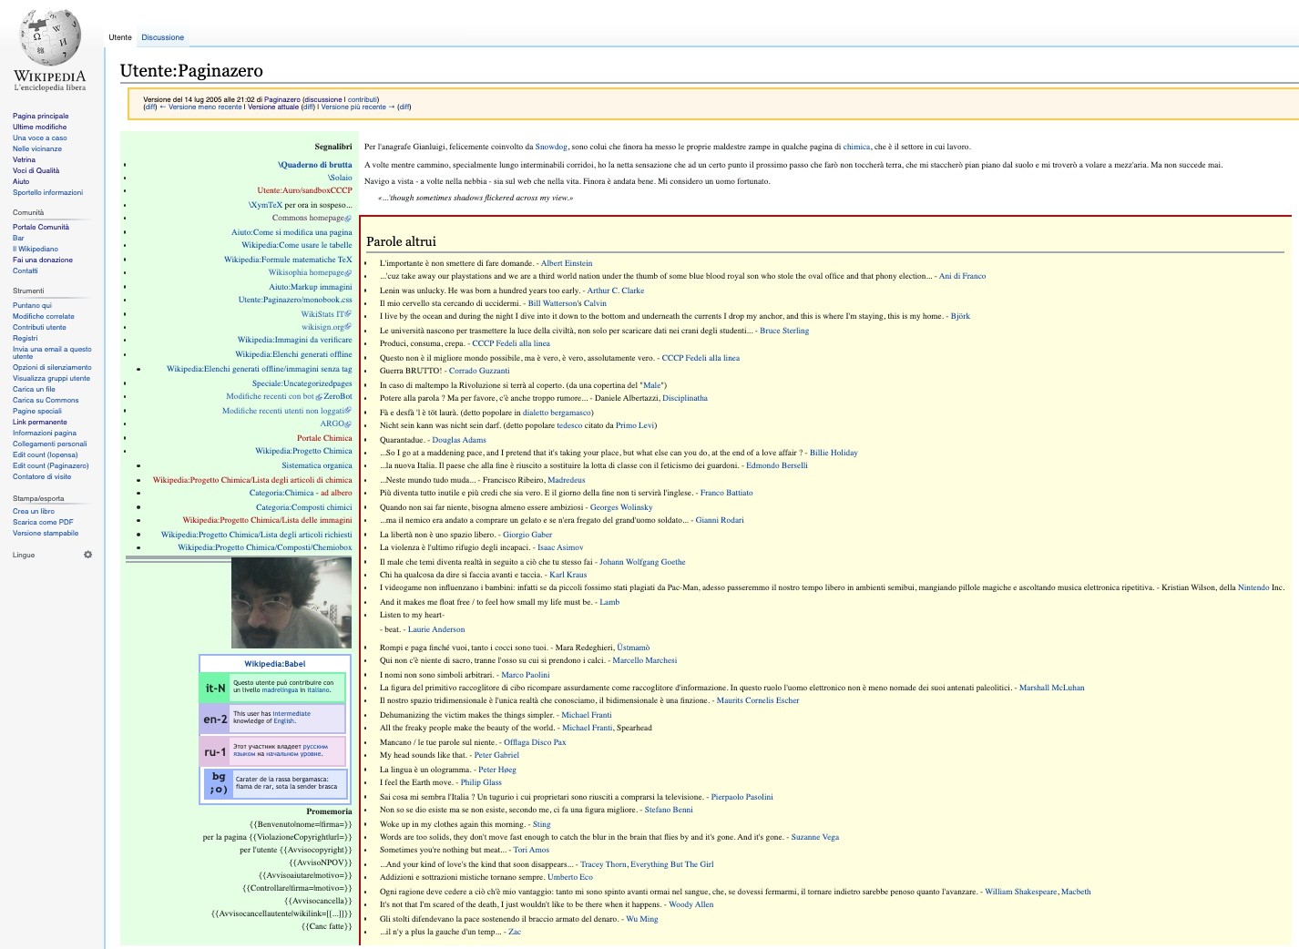
Task: Open Umberto Eco link
Action: coord(570,877)
